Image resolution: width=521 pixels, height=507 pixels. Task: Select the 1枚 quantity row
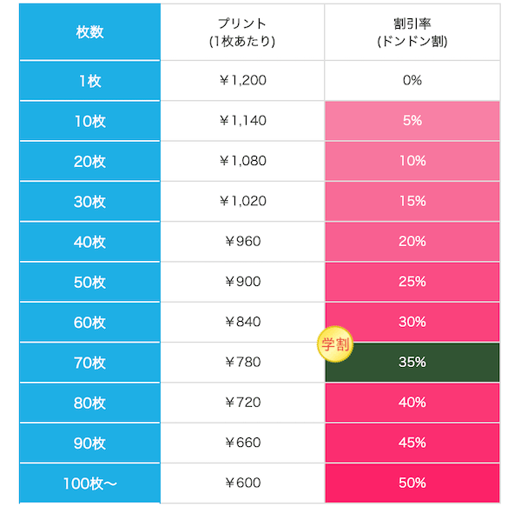point(89,81)
